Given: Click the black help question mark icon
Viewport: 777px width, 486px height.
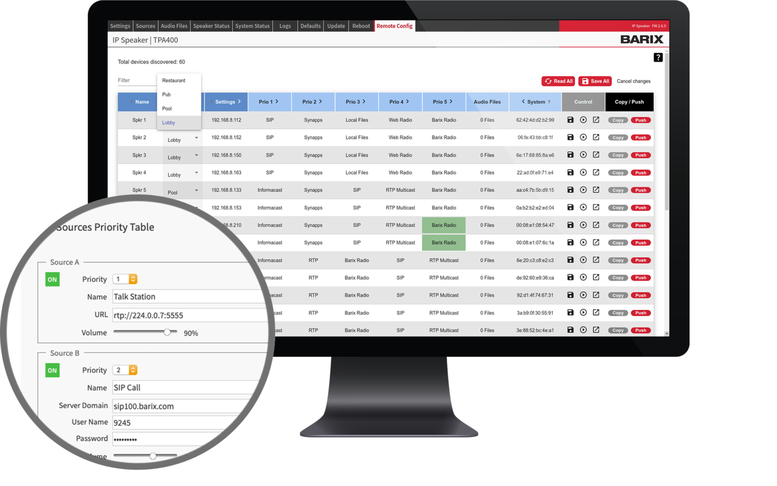Looking at the screenshot, I should pos(658,58).
